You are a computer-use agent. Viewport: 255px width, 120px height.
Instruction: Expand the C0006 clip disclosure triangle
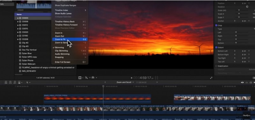click(18, 22)
